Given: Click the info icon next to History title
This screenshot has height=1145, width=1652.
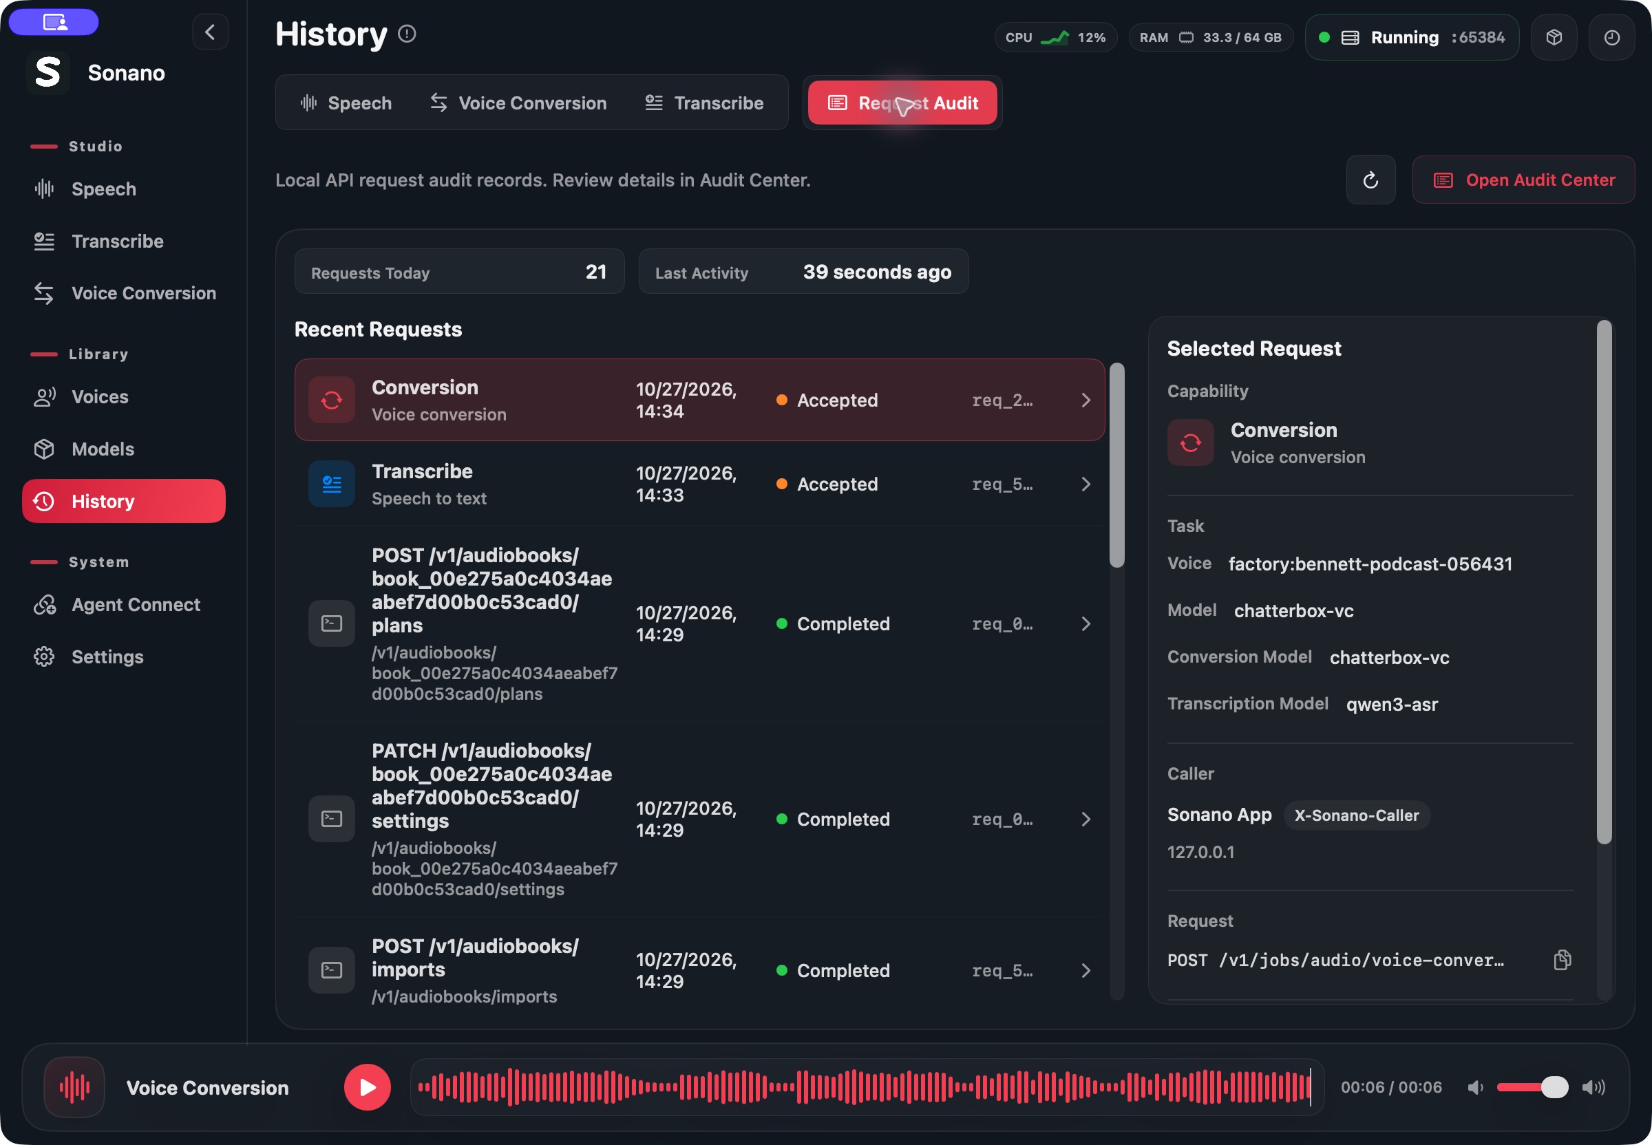Looking at the screenshot, I should point(407,34).
